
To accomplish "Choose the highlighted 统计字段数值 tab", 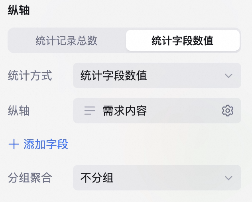I will (x=183, y=40).
